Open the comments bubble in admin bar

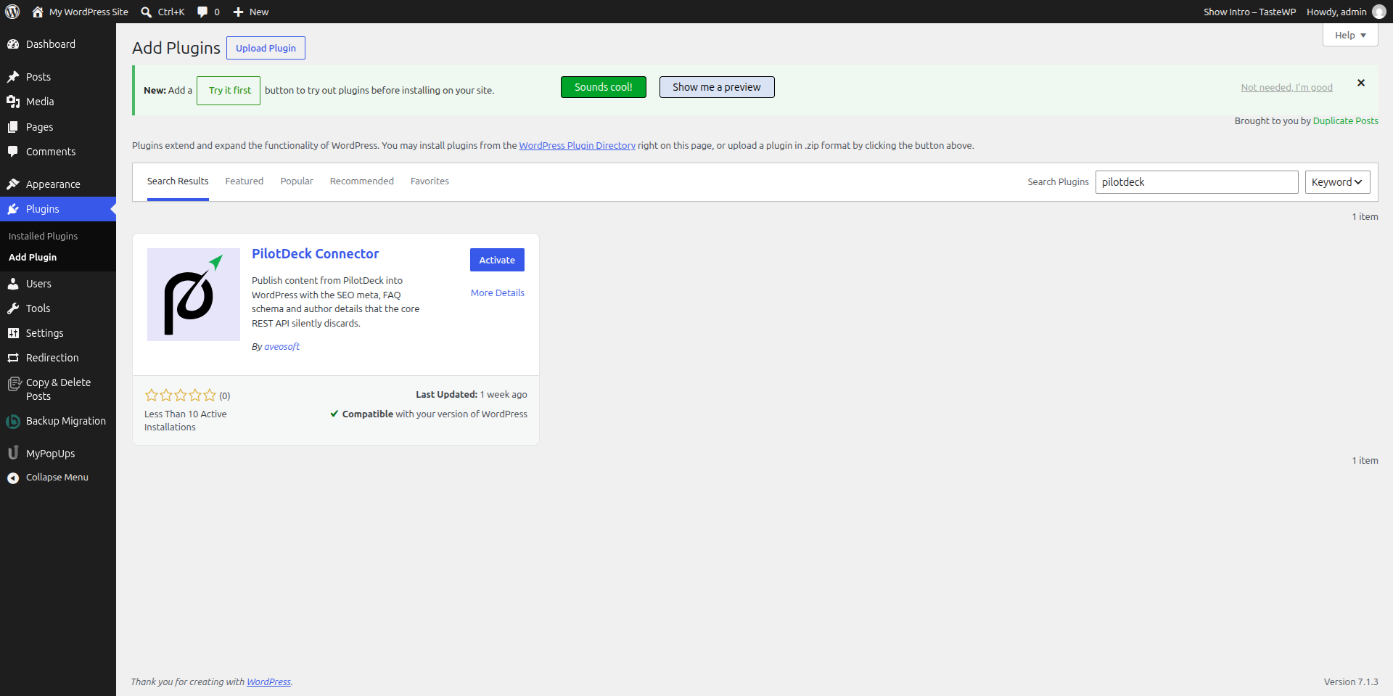click(x=202, y=12)
